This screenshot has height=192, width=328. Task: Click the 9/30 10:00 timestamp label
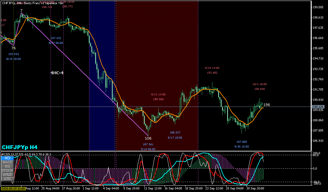[242, 147]
